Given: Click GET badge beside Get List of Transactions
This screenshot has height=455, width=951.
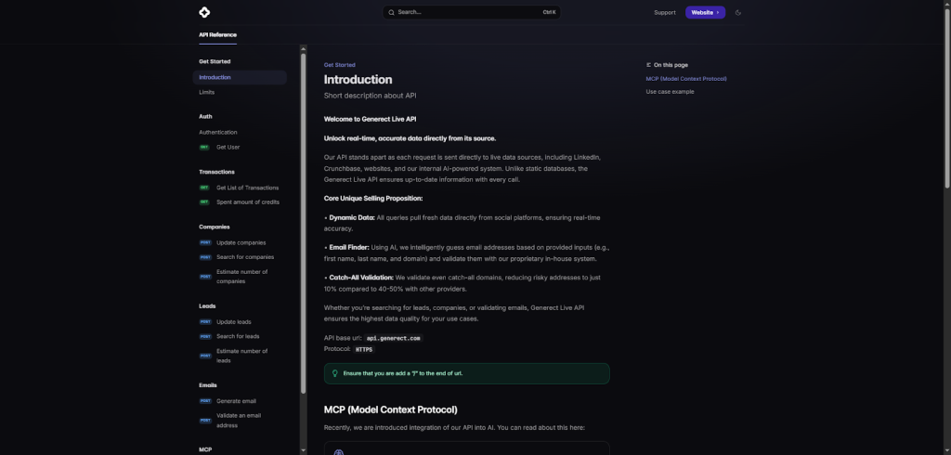Looking at the screenshot, I should 204,188.
